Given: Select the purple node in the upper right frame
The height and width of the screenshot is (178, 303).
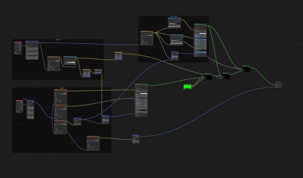Looking at the screenshot, I should (x=175, y=56).
